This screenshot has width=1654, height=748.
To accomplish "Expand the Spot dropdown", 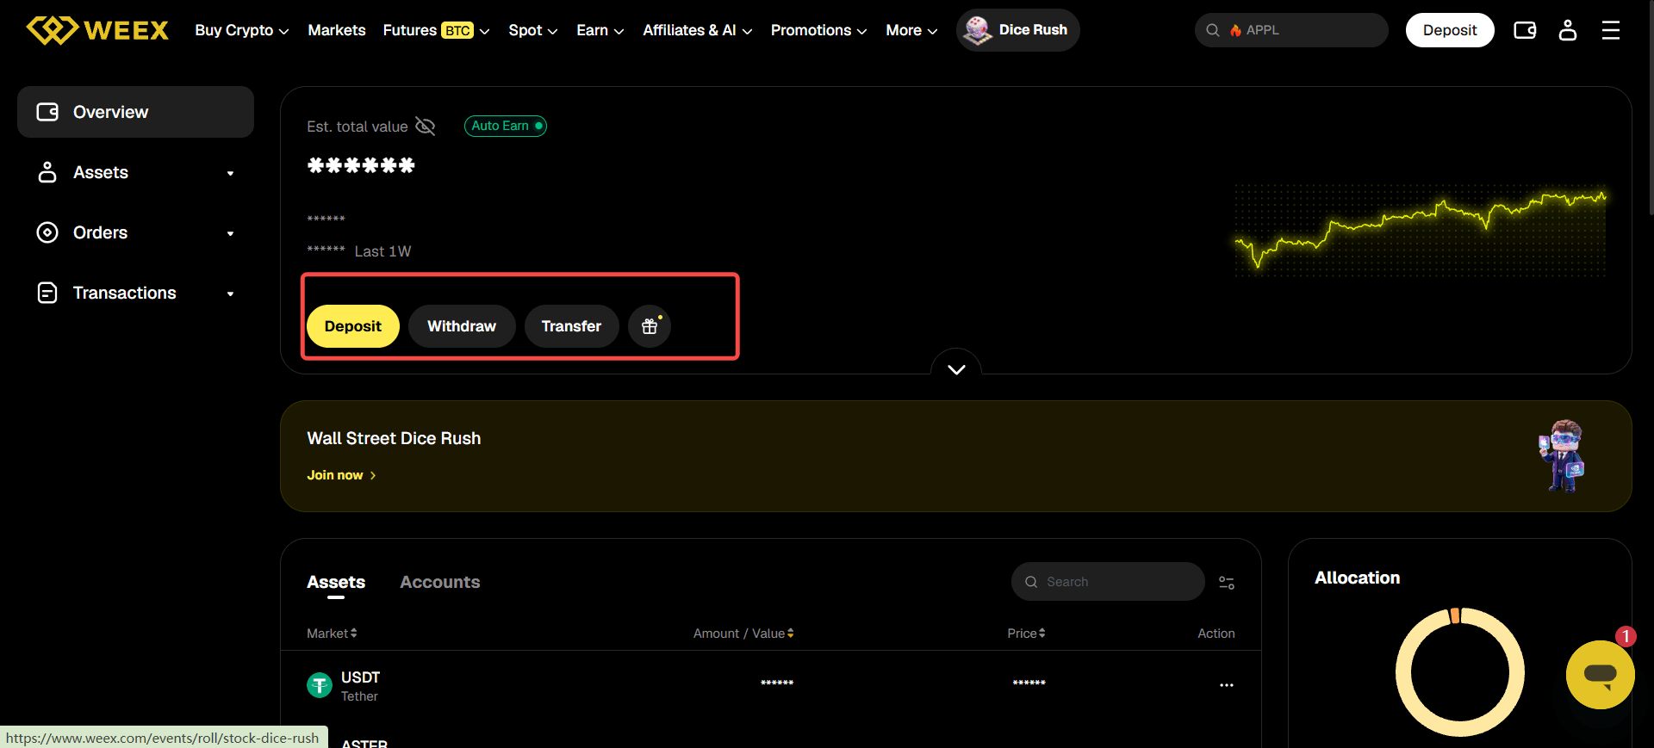I will (x=533, y=30).
